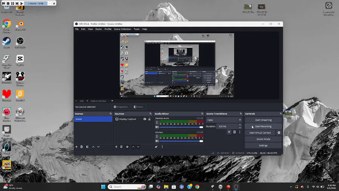The height and width of the screenshot is (191, 339).
Task: Increase transition duration with up arrow
Action: click(240, 125)
